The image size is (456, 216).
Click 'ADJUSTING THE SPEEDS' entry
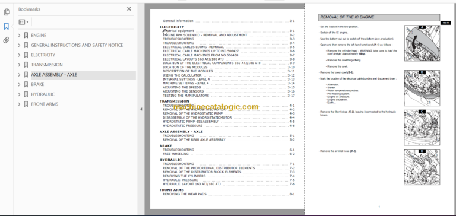(x=182, y=87)
